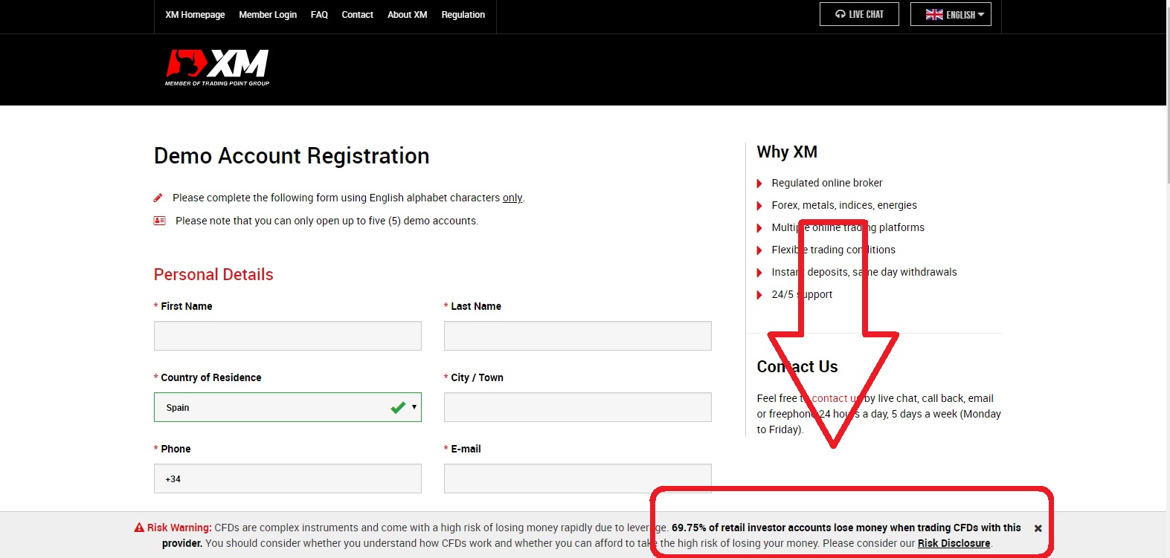This screenshot has height=558, width=1170.
Task: Click the First Name input field
Action: coord(288,336)
